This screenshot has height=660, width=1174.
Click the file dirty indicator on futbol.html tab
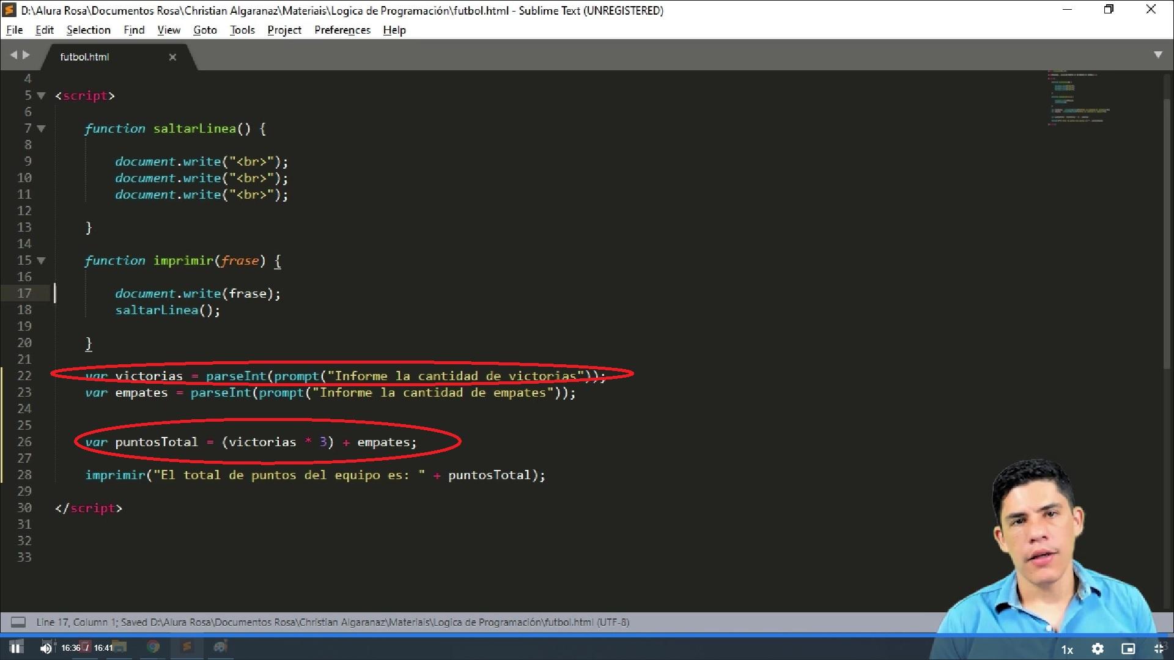point(174,56)
